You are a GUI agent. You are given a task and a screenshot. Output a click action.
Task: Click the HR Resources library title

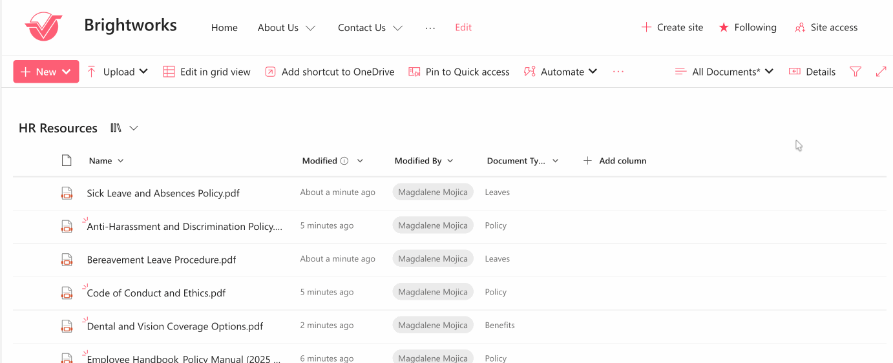(58, 128)
